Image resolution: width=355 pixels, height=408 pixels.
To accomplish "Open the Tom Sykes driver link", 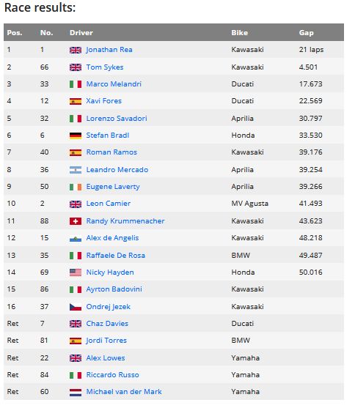I will (x=104, y=67).
